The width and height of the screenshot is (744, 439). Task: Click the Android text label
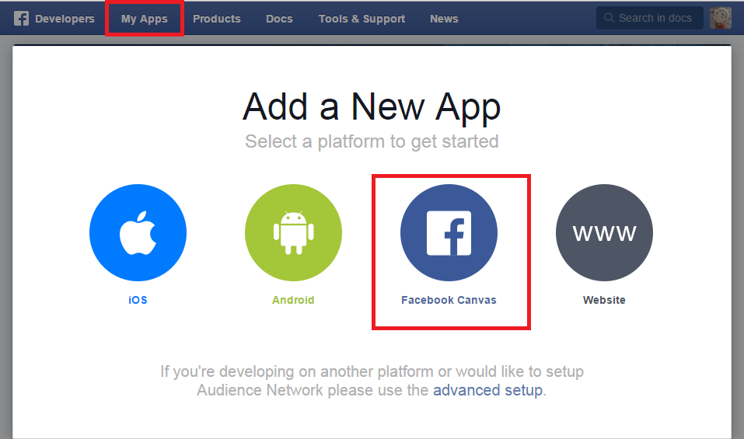(x=293, y=300)
